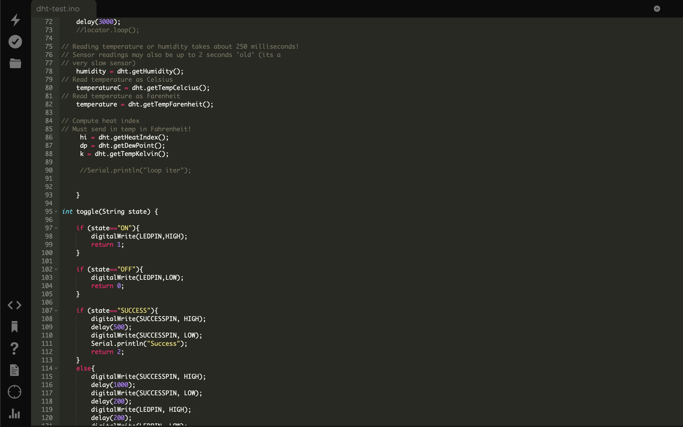Collapse the SUCCESS if-block on line 107

(x=56, y=310)
